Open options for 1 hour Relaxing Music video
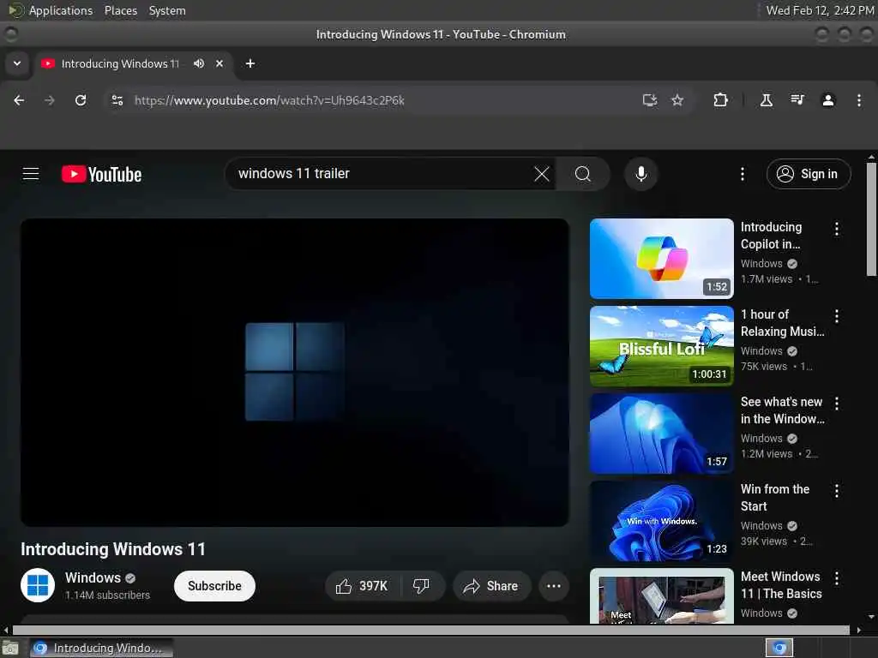Viewport: 878px width, 658px height. coord(837,316)
